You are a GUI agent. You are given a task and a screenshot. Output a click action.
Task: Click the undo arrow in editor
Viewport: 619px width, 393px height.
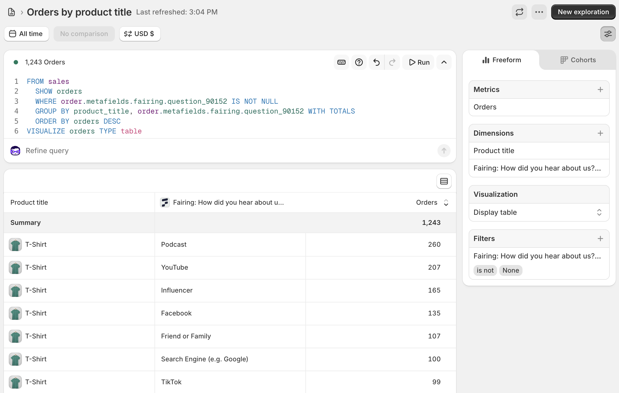tap(376, 62)
